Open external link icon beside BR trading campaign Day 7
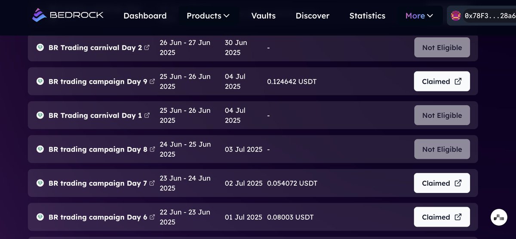 (x=152, y=183)
